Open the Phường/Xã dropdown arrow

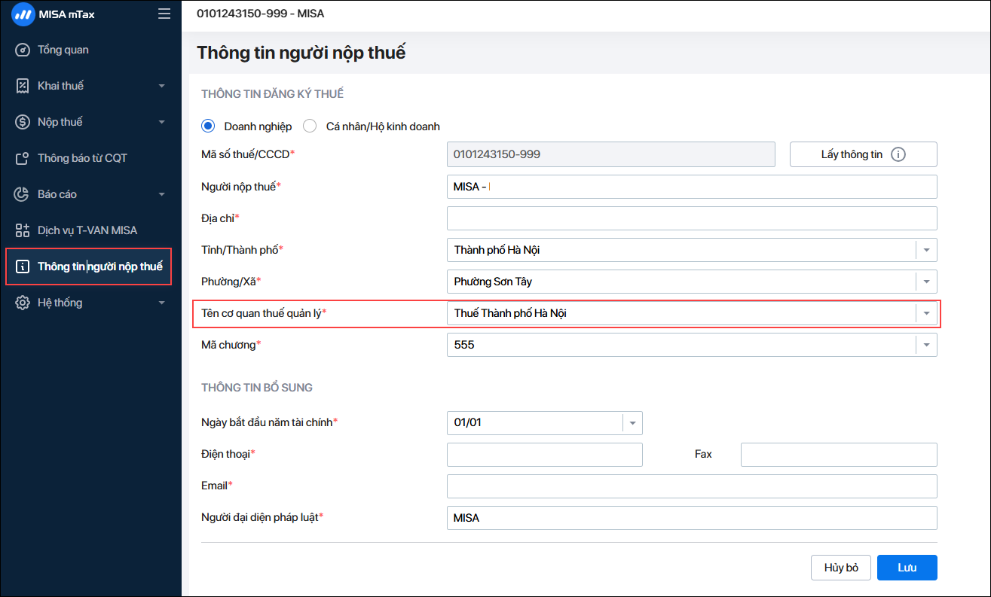tap(926, 282)
